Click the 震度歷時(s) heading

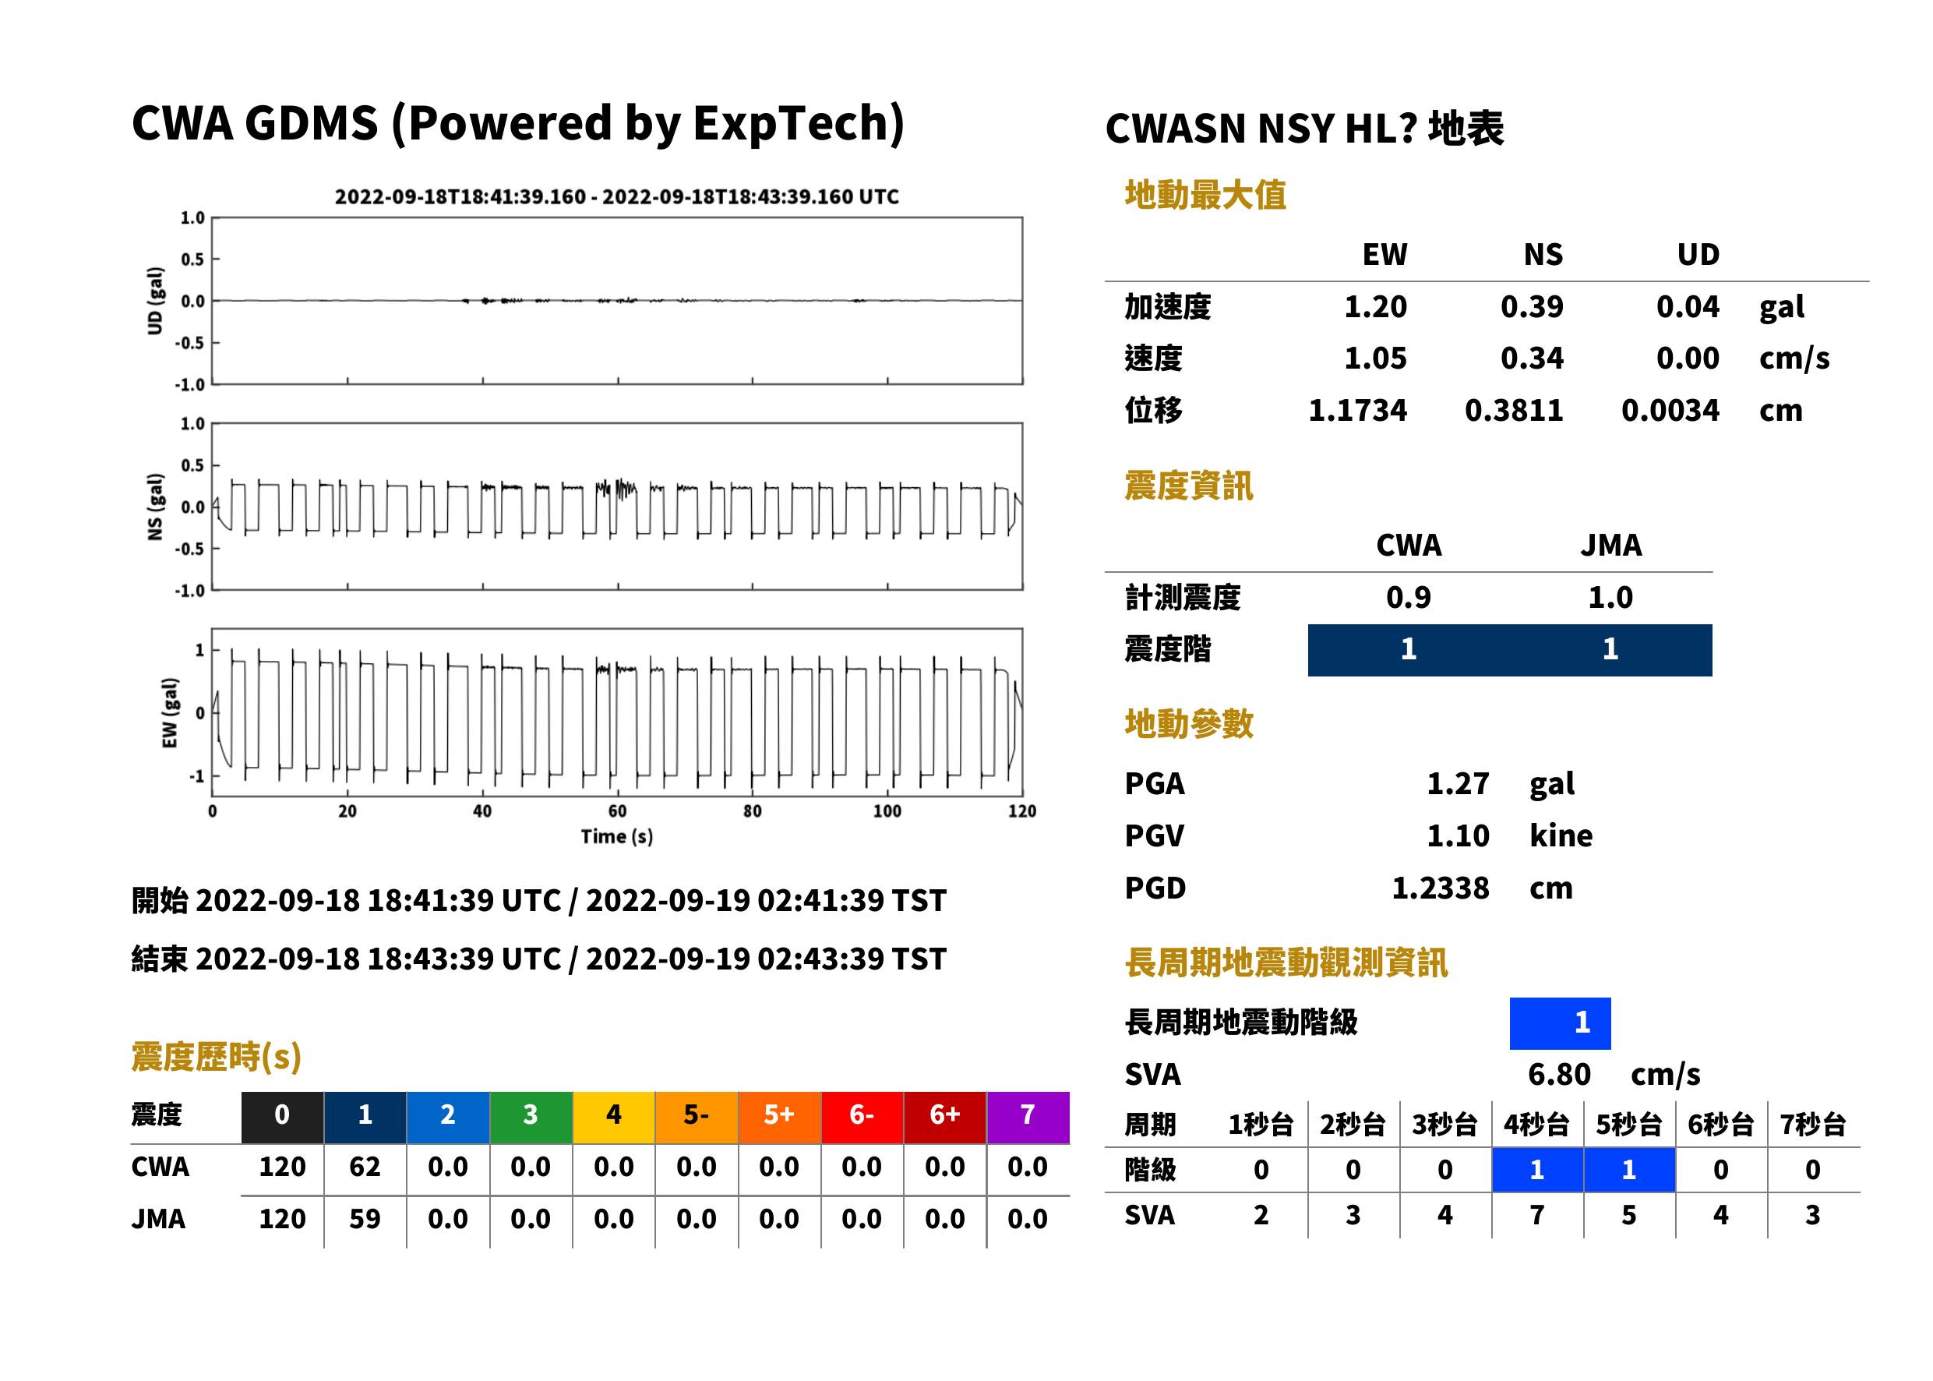click(x=216, y=1057)
